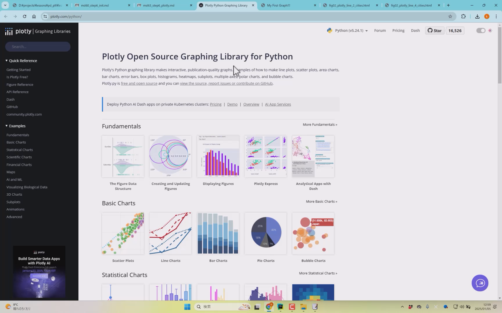Screen dimensions: 502x313
Task: Switch to md63_step6_plotly.md tab
Action: [163, 5]
